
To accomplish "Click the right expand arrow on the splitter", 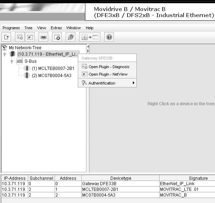I will (x=88, y=51).
